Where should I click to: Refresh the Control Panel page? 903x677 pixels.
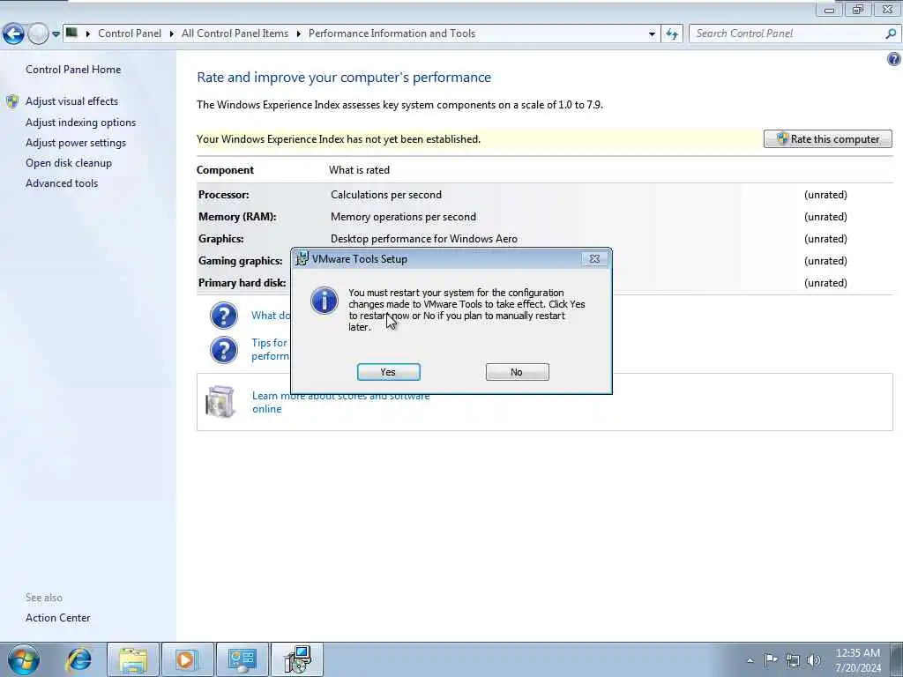672,34
